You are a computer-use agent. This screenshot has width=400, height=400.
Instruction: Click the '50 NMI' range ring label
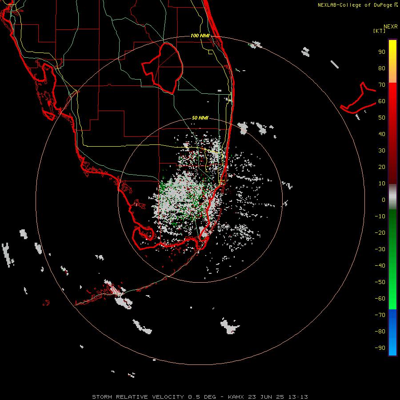click(200, 118)
